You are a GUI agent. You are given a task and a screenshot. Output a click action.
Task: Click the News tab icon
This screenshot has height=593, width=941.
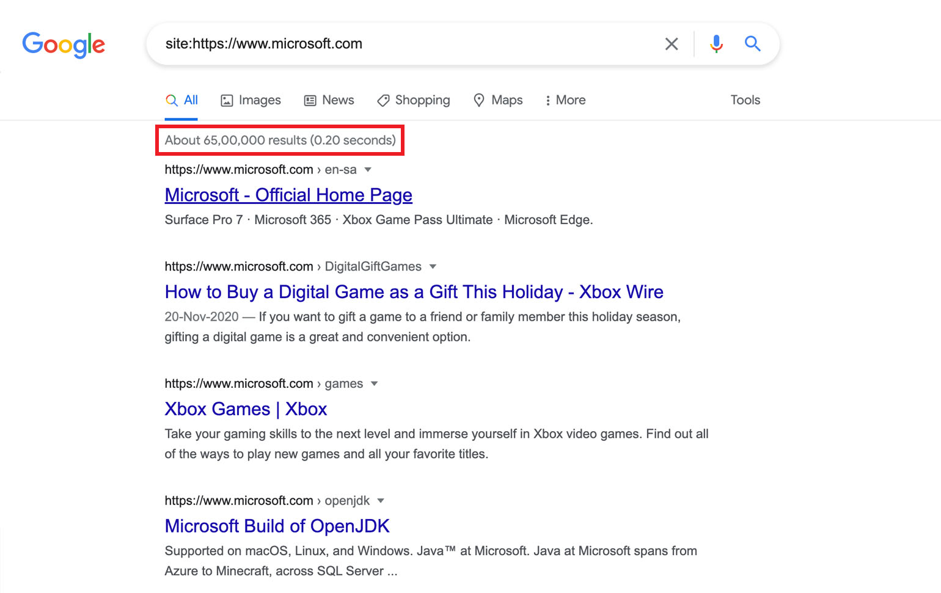(x=310, y=100)
